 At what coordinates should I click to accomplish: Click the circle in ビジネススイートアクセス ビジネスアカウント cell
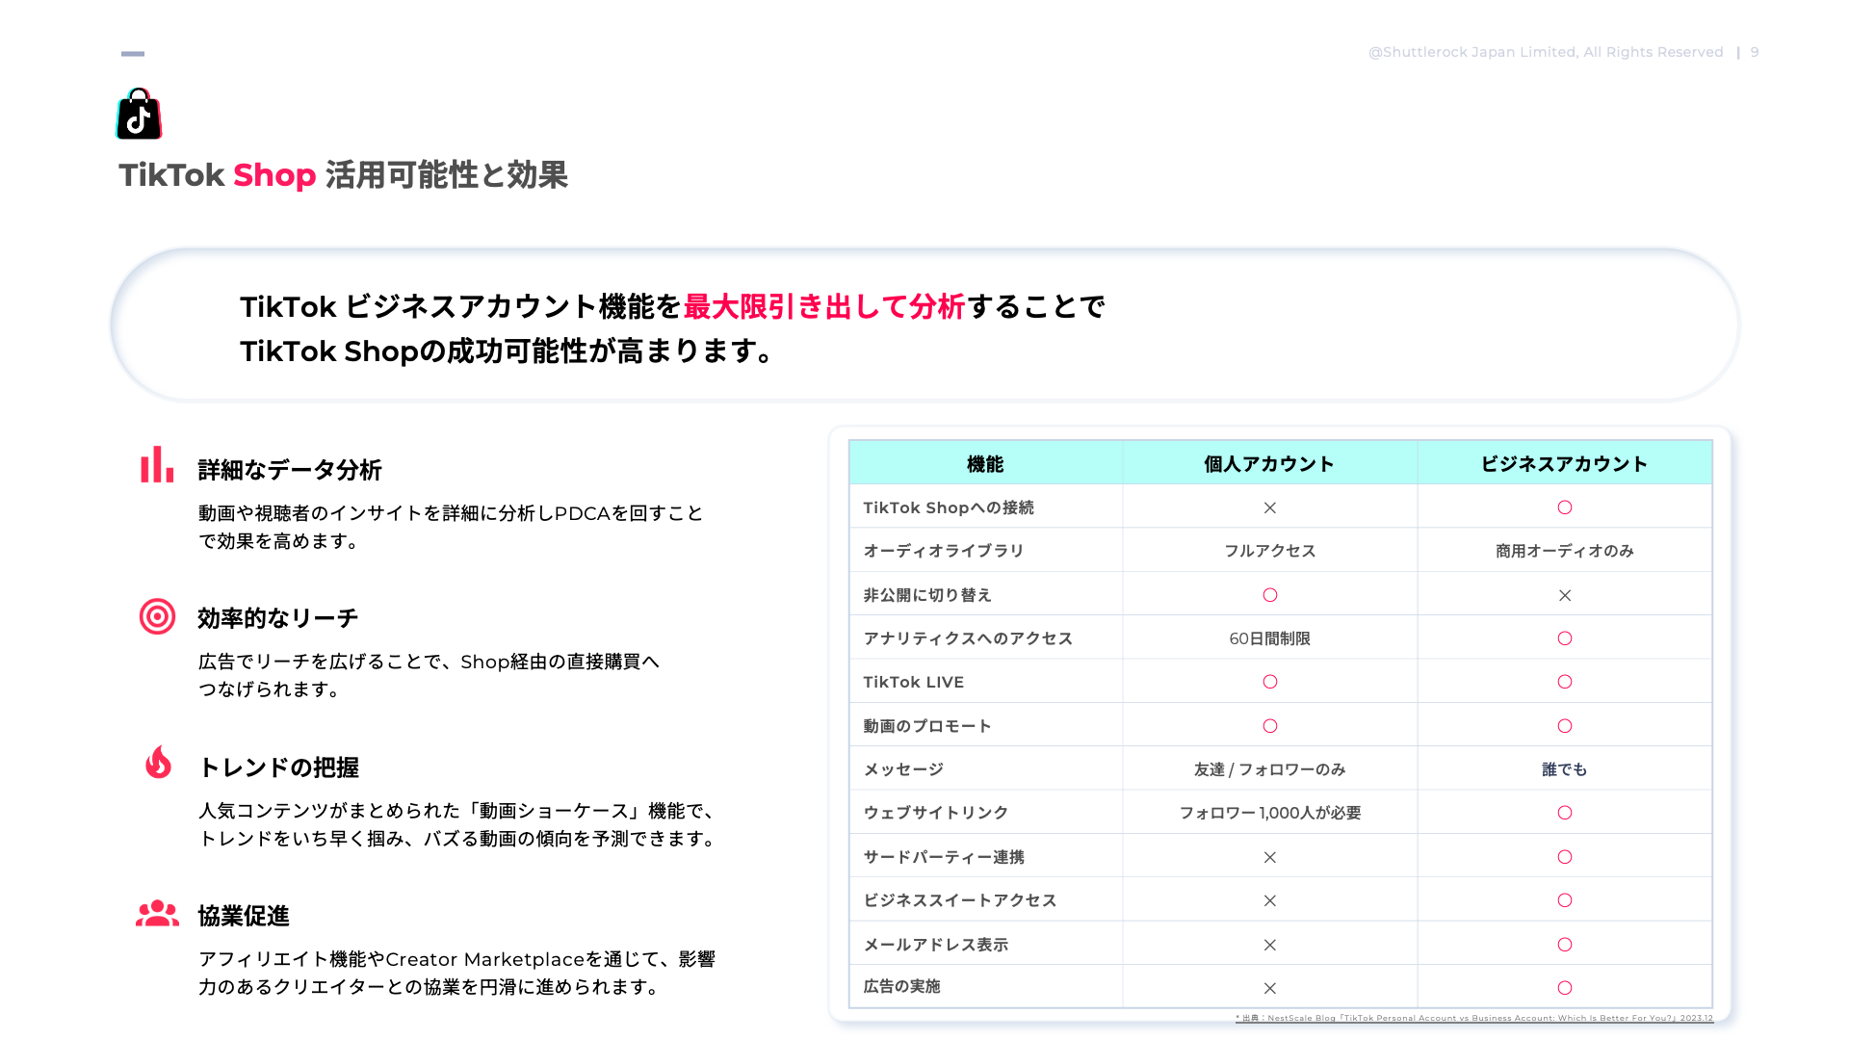tap(1565, 900)
